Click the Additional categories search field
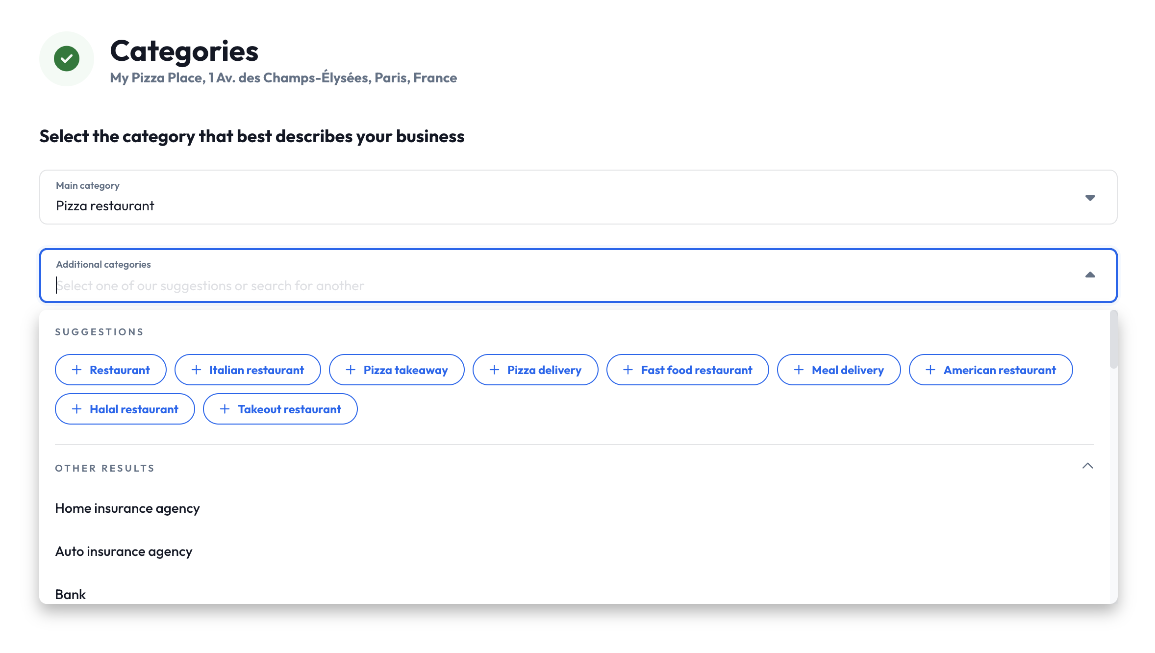The image size is (1155, 653). 343,285
